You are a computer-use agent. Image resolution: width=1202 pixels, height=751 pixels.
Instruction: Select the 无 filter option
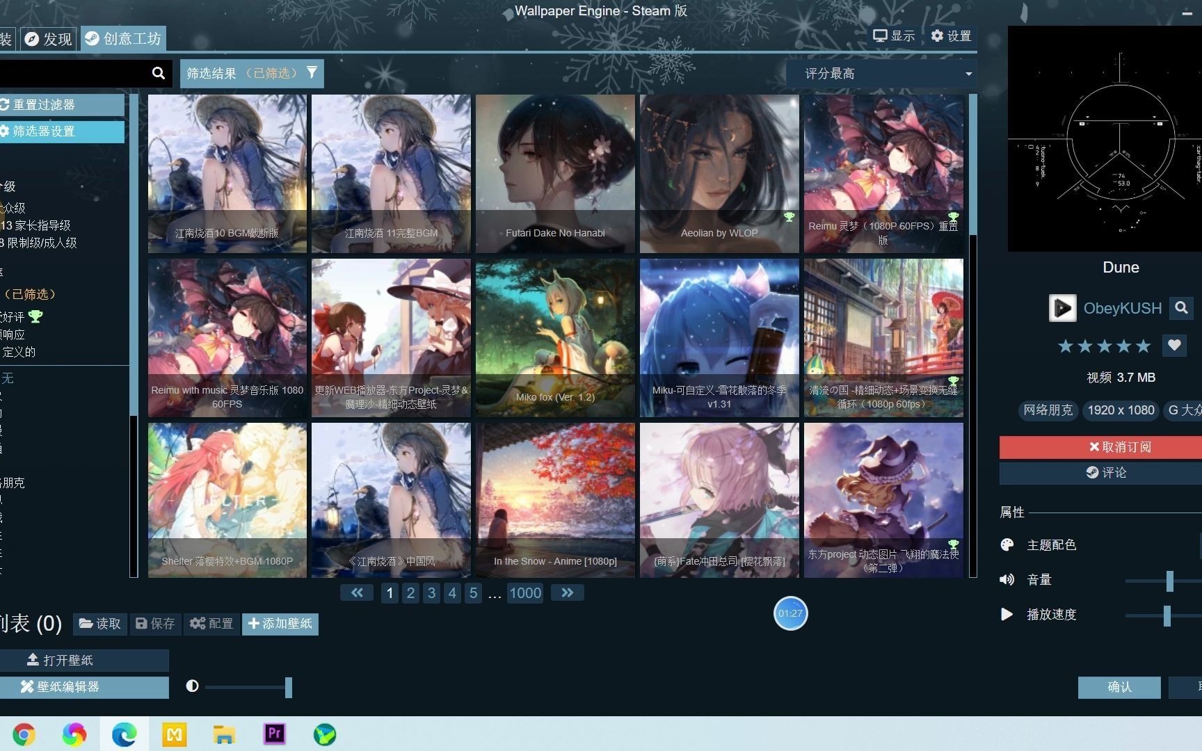[x=8, y=378]
